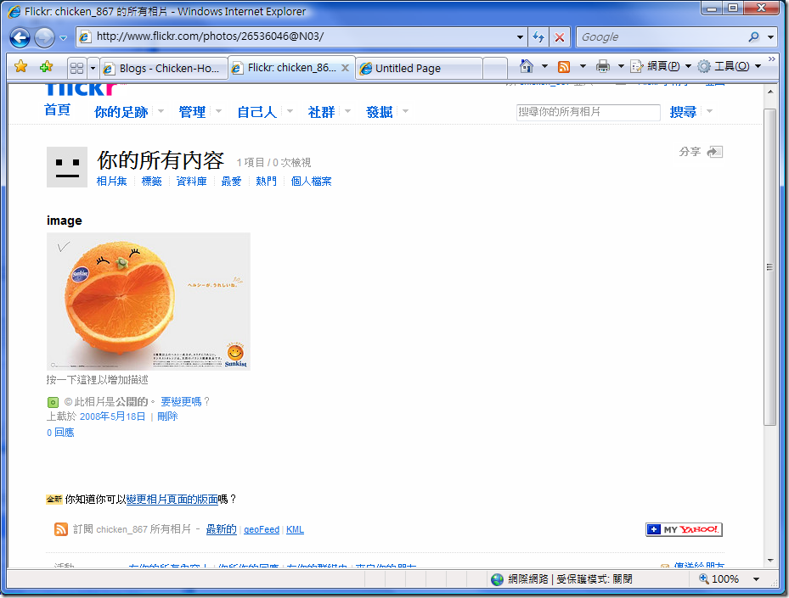Click the green Creative Commons license icon
The image size is (789, 598).
point(52,401)
